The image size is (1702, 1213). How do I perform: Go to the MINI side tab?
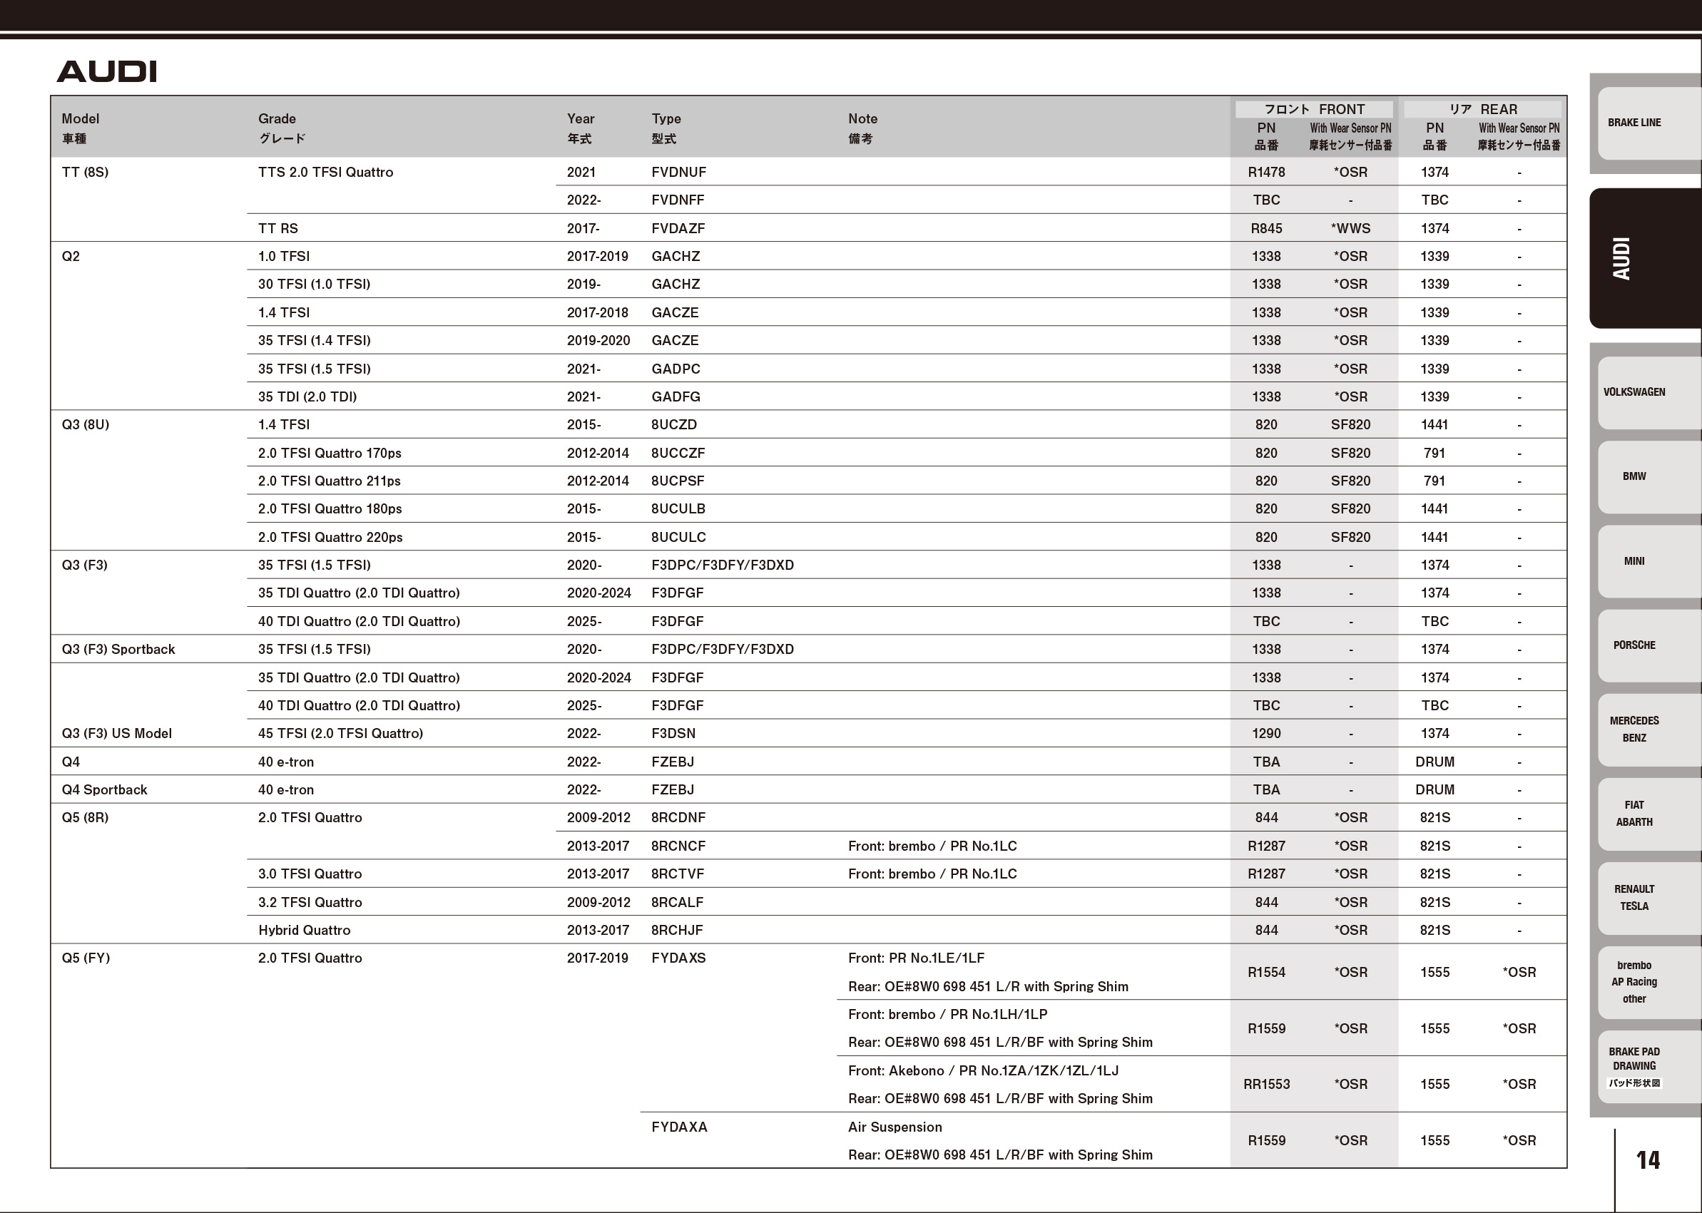point(1649,562)
